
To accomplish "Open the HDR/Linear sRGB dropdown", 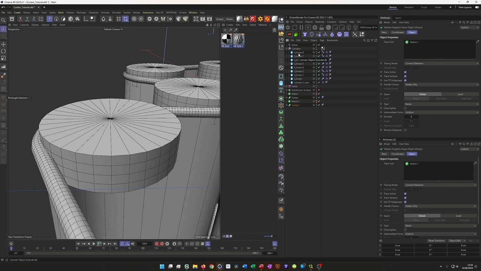I will (368, 28).
